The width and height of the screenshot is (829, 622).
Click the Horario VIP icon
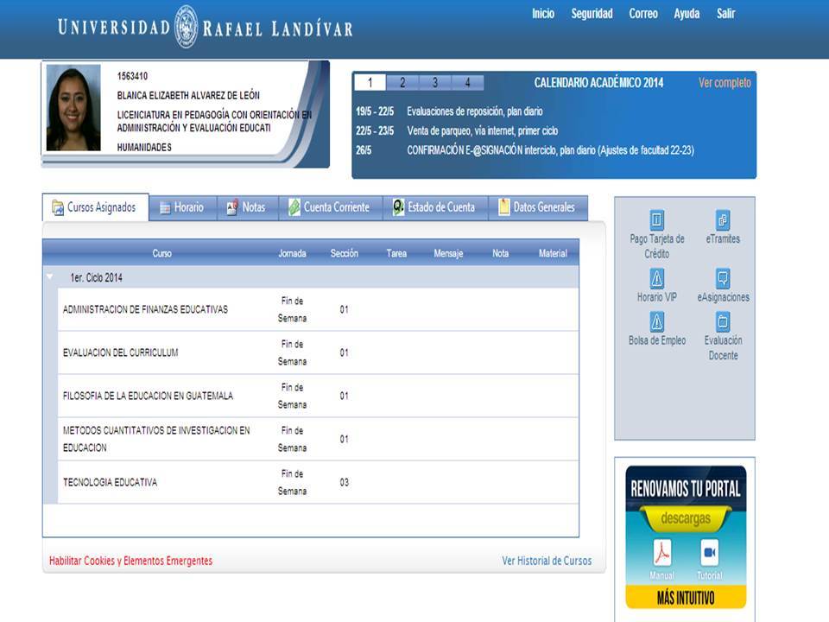click(656, 278)
